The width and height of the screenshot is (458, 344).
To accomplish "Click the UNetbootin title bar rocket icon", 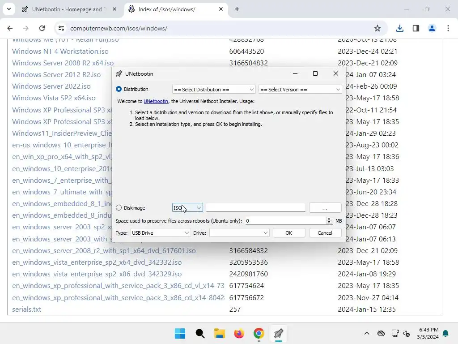I will click(x=119, y=74).
